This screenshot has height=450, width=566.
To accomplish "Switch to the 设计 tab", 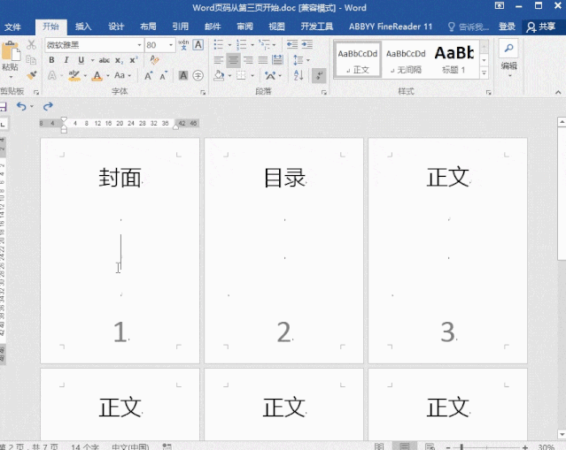I will coord(116,27).
